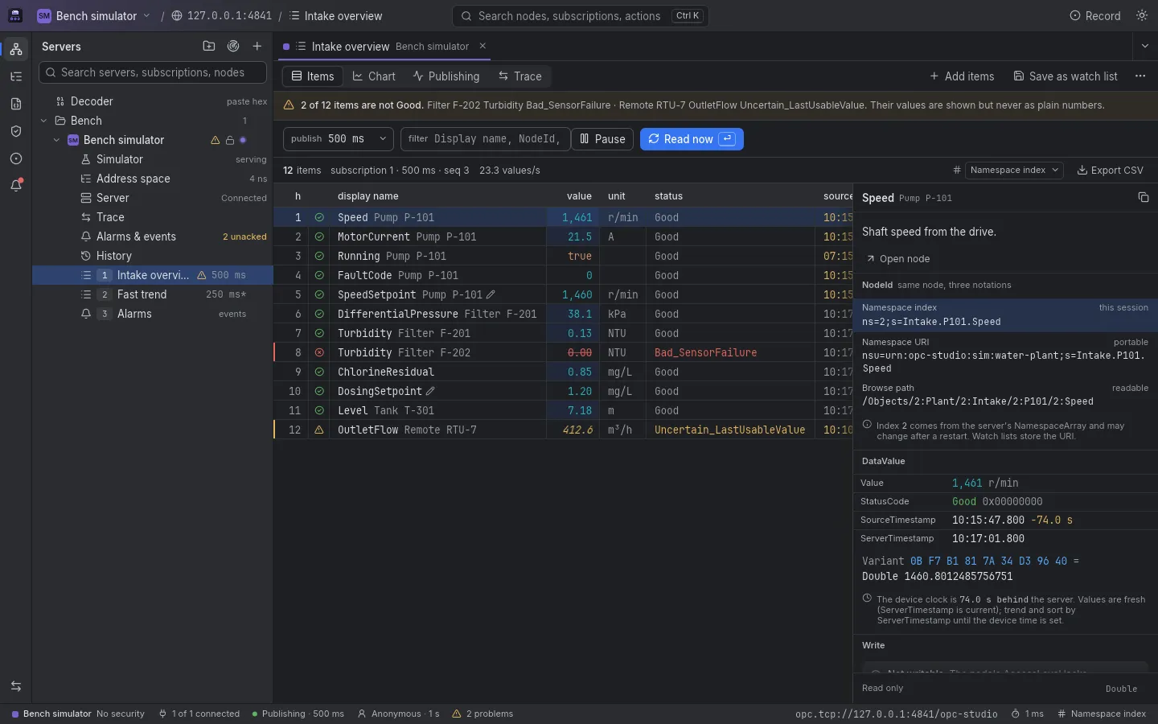Click Add items
This screenshot has height=724, width=1158.
962,76
